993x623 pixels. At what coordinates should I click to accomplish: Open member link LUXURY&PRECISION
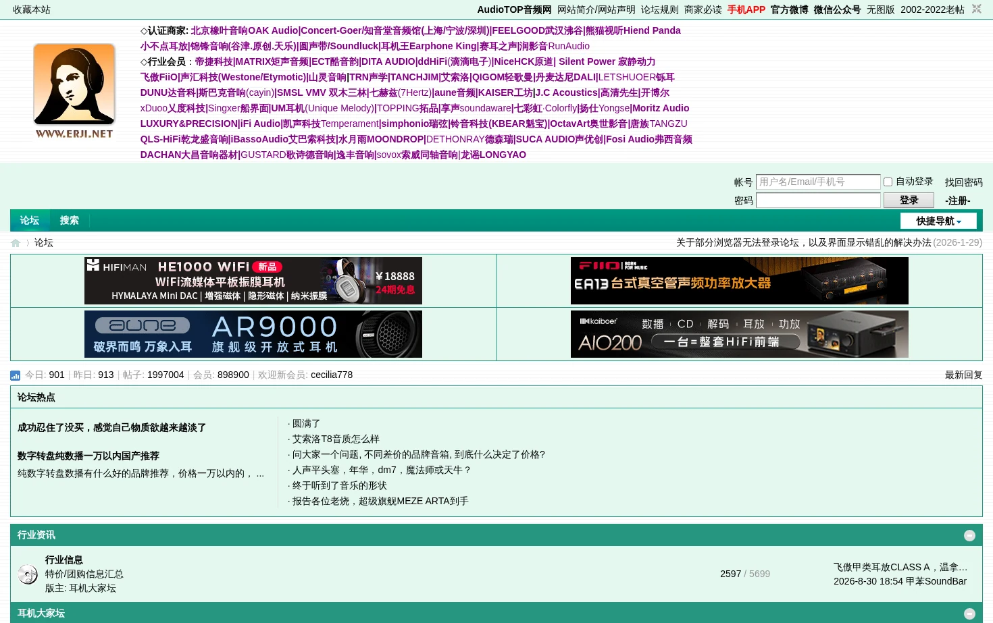pyautogui.click(x=189, y=124)
